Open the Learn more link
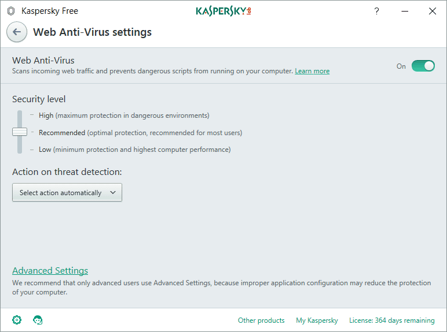The width and height of the screenshot is (447, 332). pyautogui.click(x=312, y=71)
